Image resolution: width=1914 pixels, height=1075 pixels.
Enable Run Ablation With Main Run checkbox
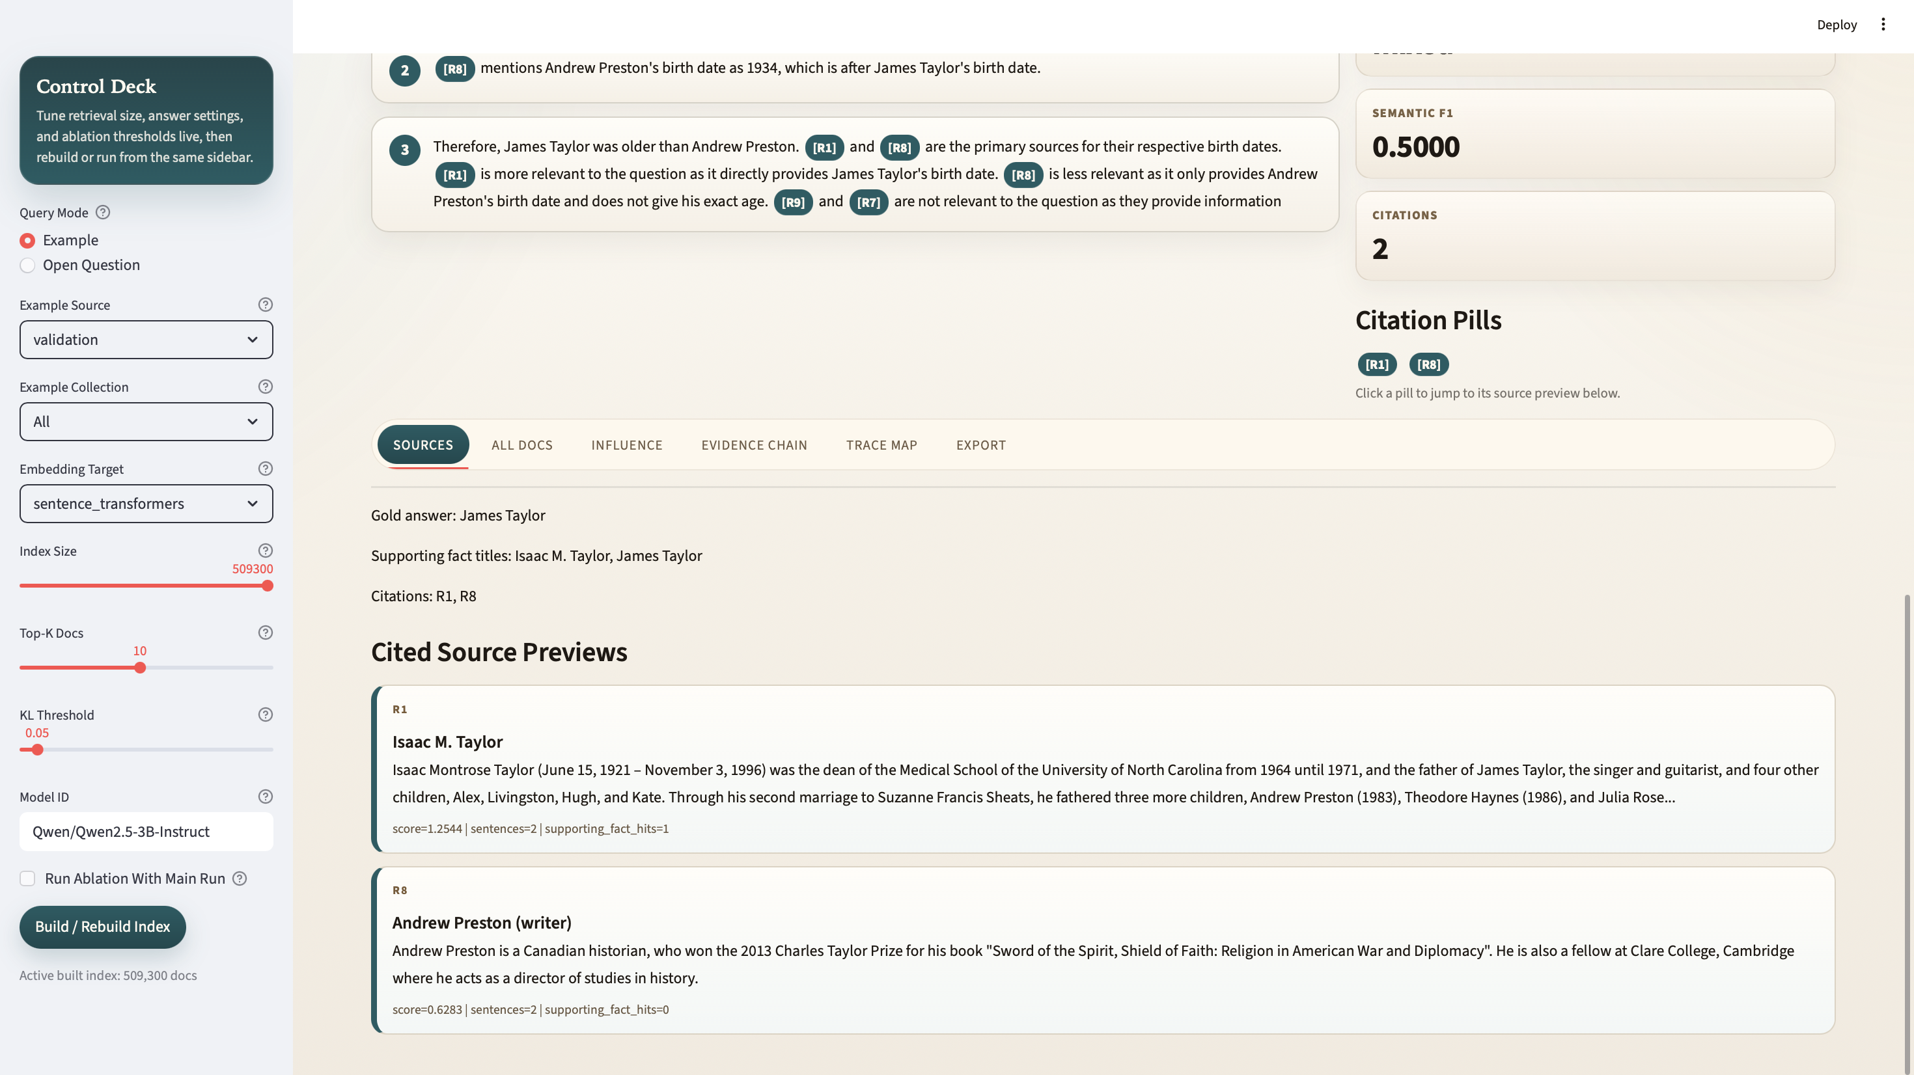click(x=27, y=879)
